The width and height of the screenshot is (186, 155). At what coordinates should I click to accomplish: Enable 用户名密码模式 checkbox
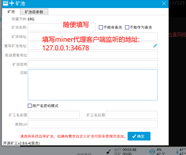pos(30,106)
